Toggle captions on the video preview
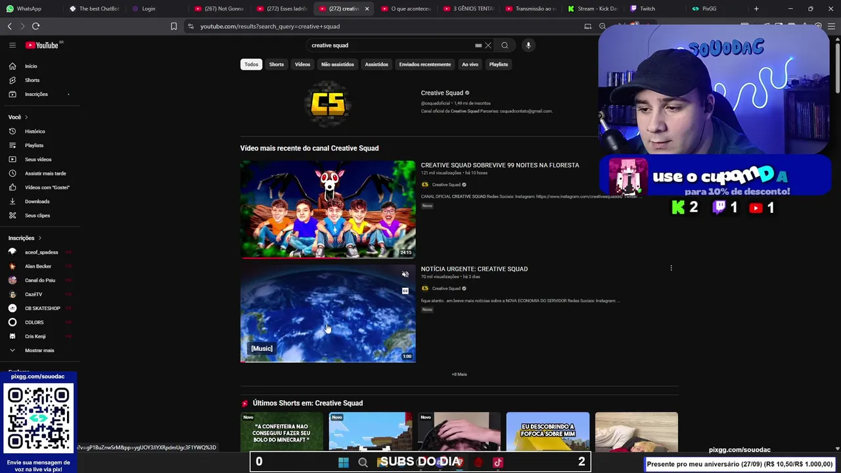The width and height of the screenshot is (841, 473). pyautogui.click(x=405, y=290)
